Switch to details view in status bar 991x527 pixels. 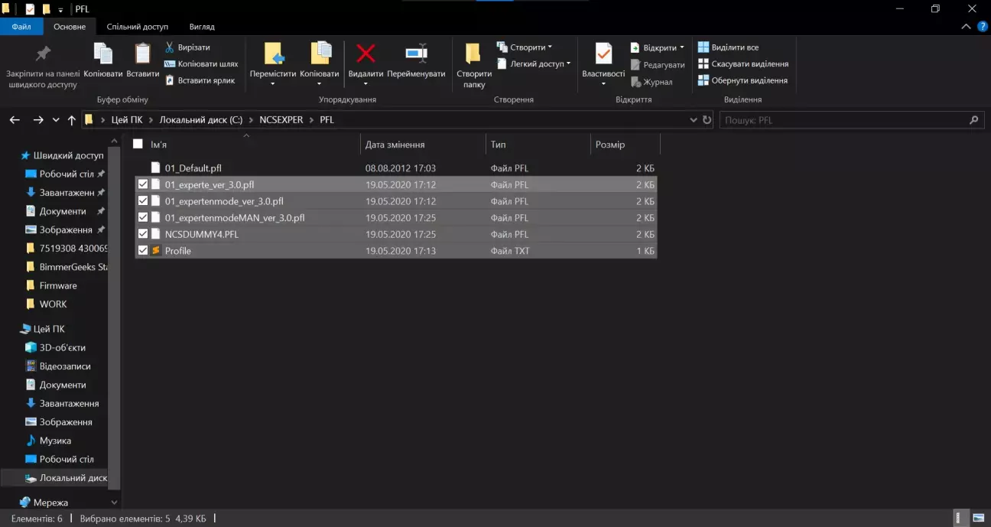coord(960,518)
